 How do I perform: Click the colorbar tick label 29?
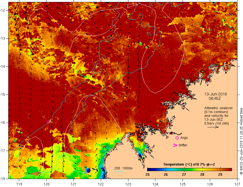point(220,175)
